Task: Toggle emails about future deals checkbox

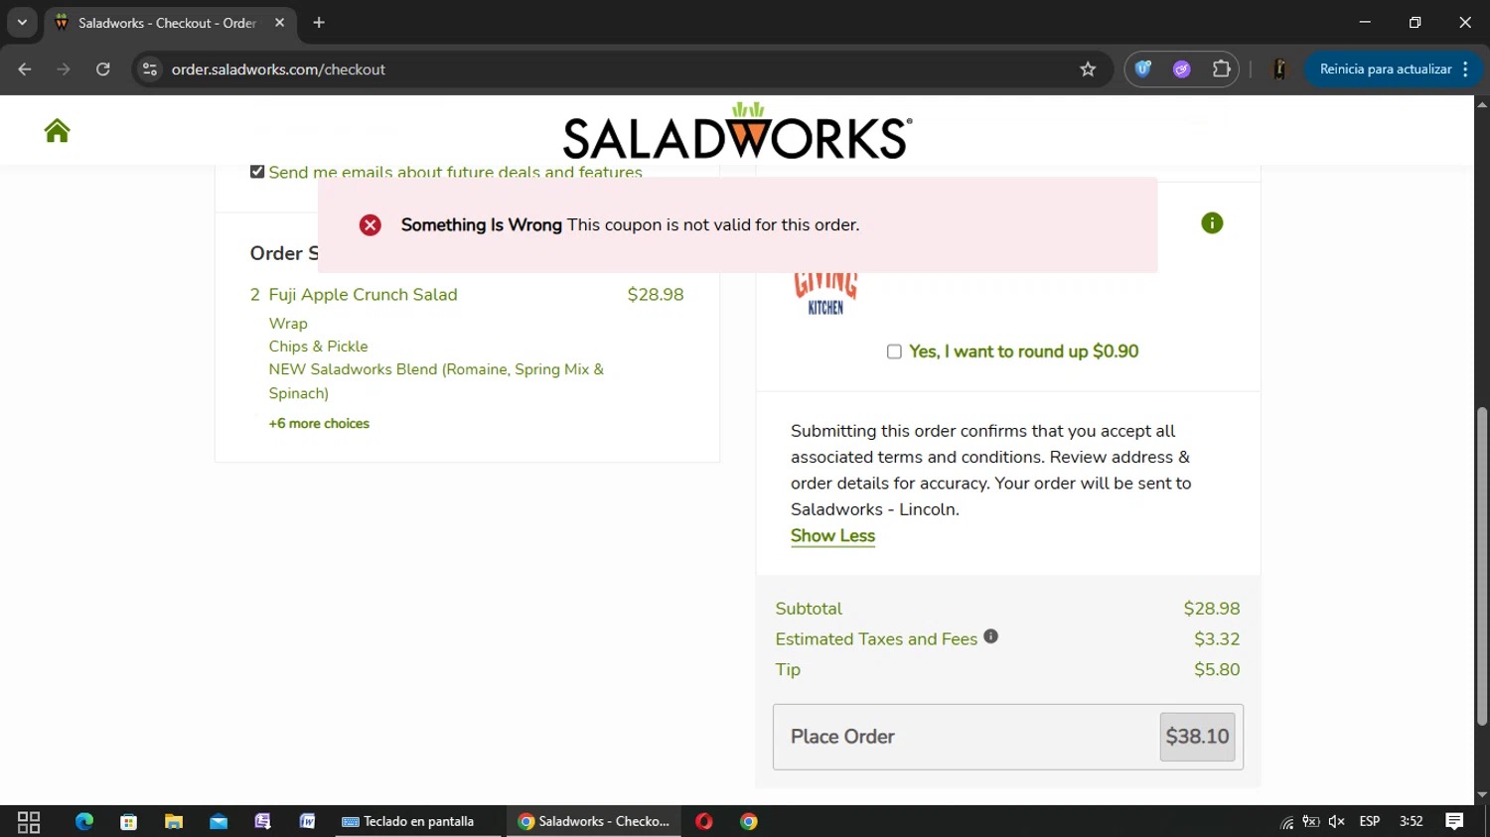Action: [257, 172]
